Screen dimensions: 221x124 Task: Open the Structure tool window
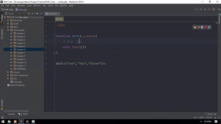coord(2,34)
